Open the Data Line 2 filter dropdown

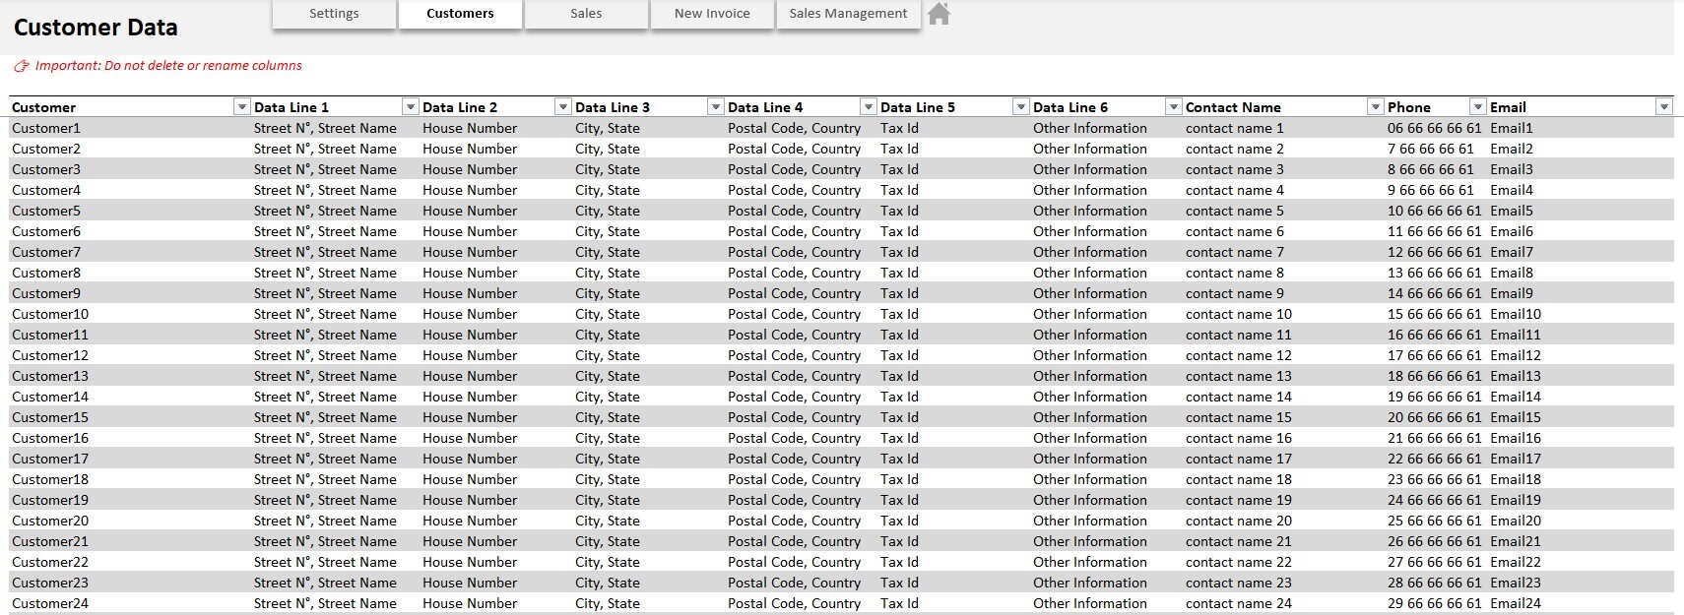click(x=563, y=106)
